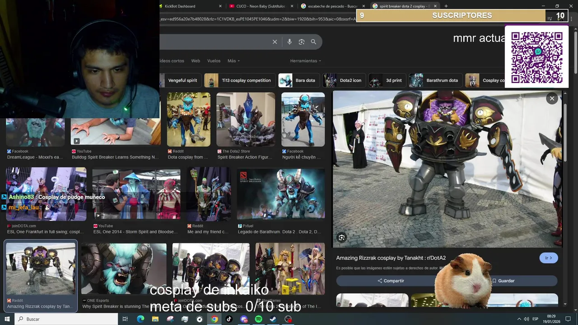Clear the Google search box text

[x=275, y=42]
